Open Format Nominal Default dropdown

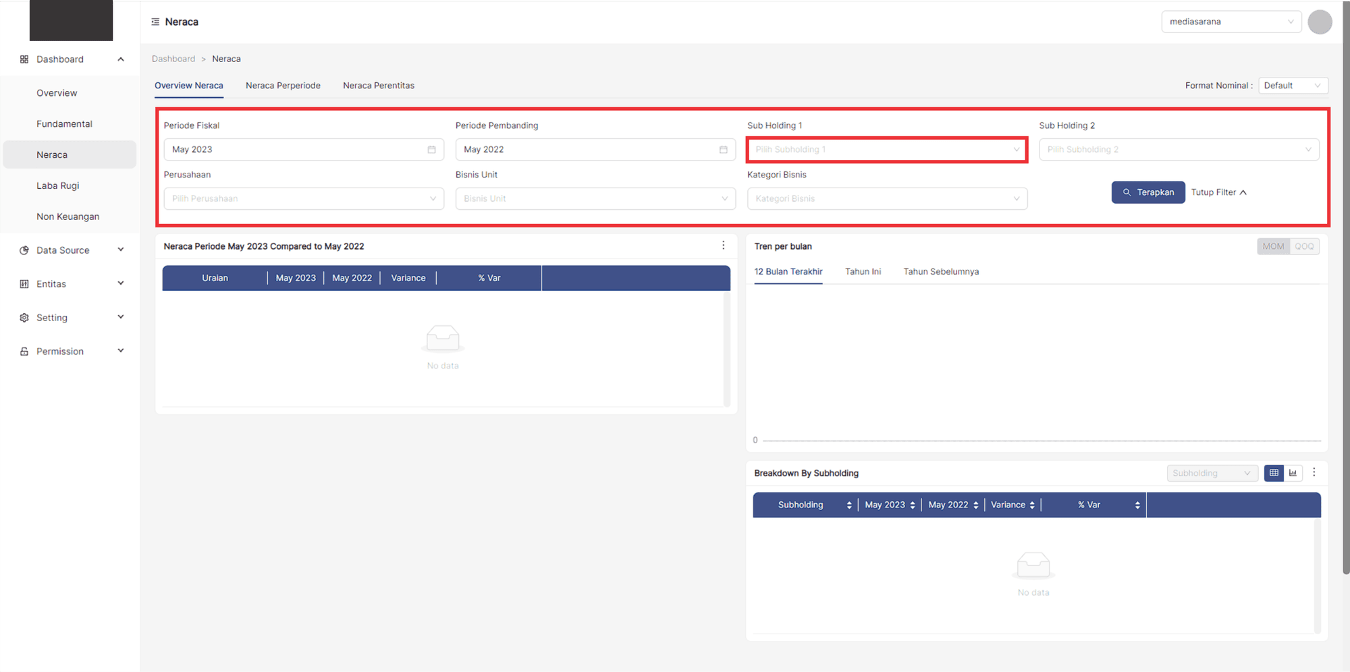pyautogui.click(x=1293, y=86)
